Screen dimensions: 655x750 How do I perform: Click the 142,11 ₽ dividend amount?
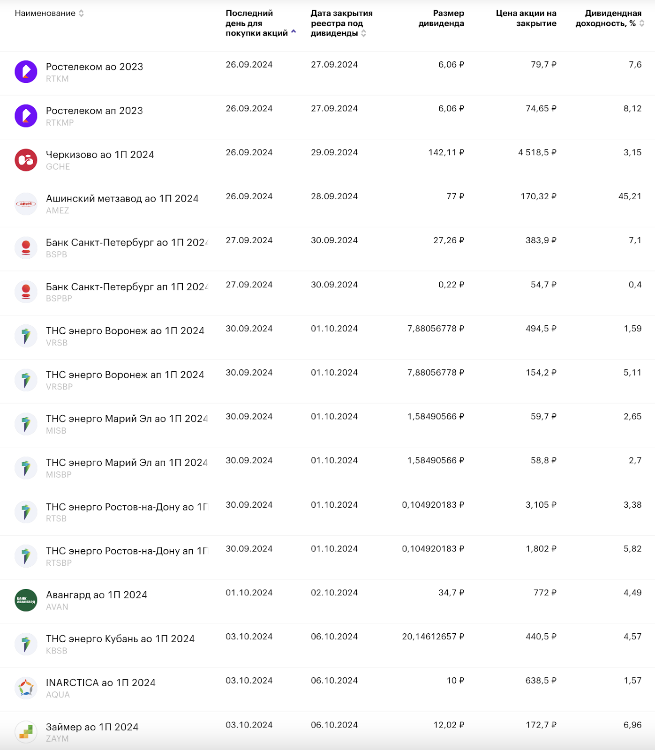[446, 152]
